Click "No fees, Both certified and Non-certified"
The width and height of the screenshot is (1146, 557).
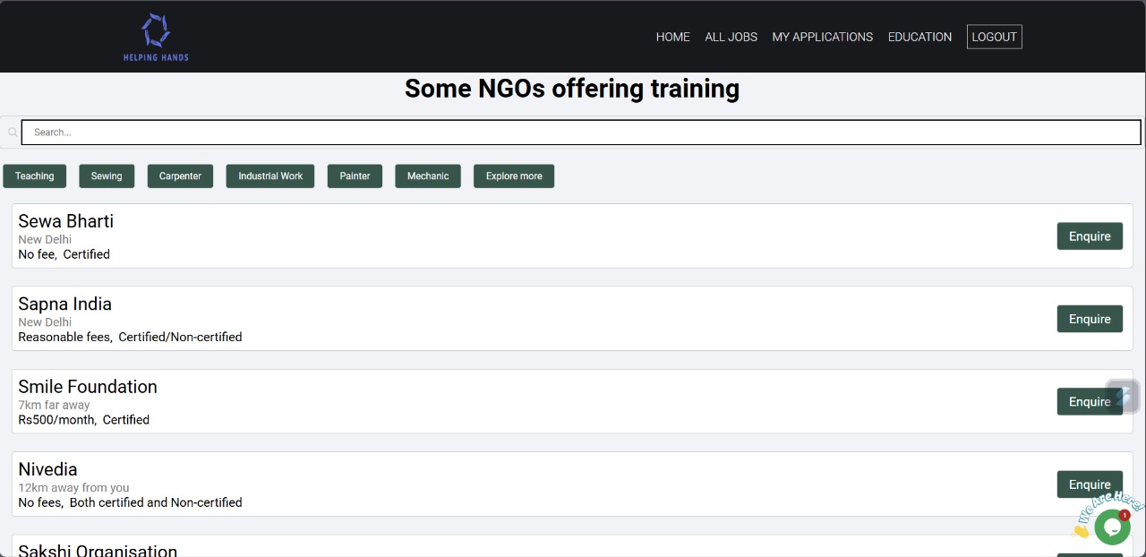point(130,502)
